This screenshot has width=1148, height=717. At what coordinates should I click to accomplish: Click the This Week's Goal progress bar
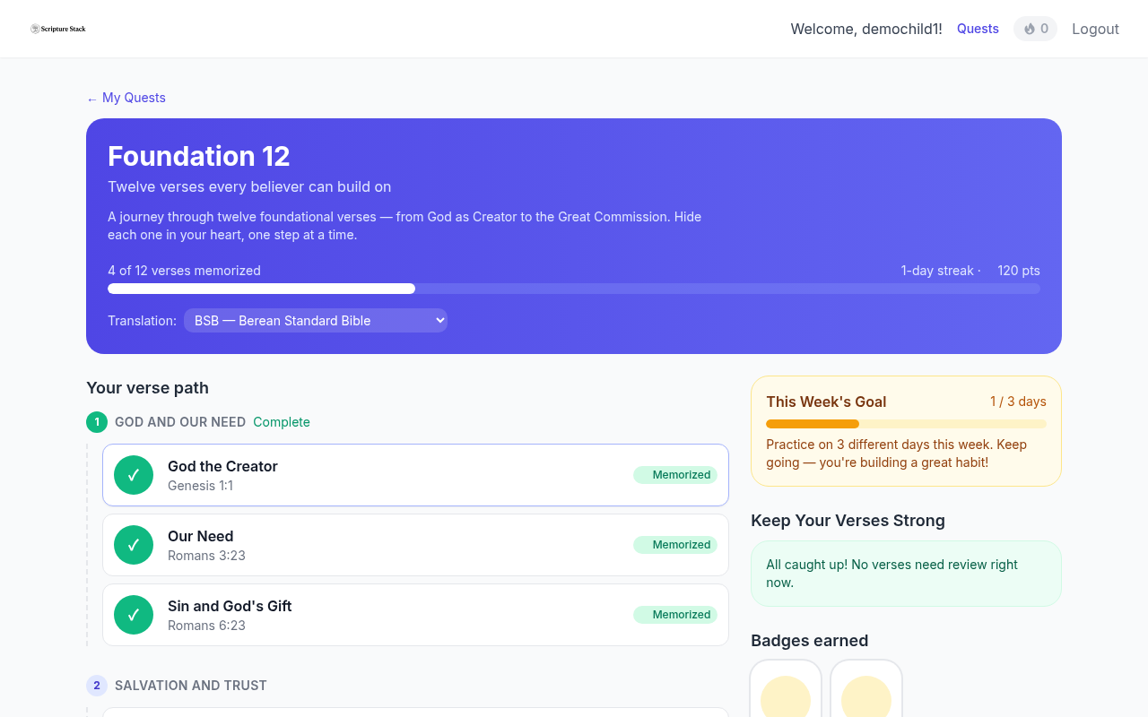click(x=906, y=424)
